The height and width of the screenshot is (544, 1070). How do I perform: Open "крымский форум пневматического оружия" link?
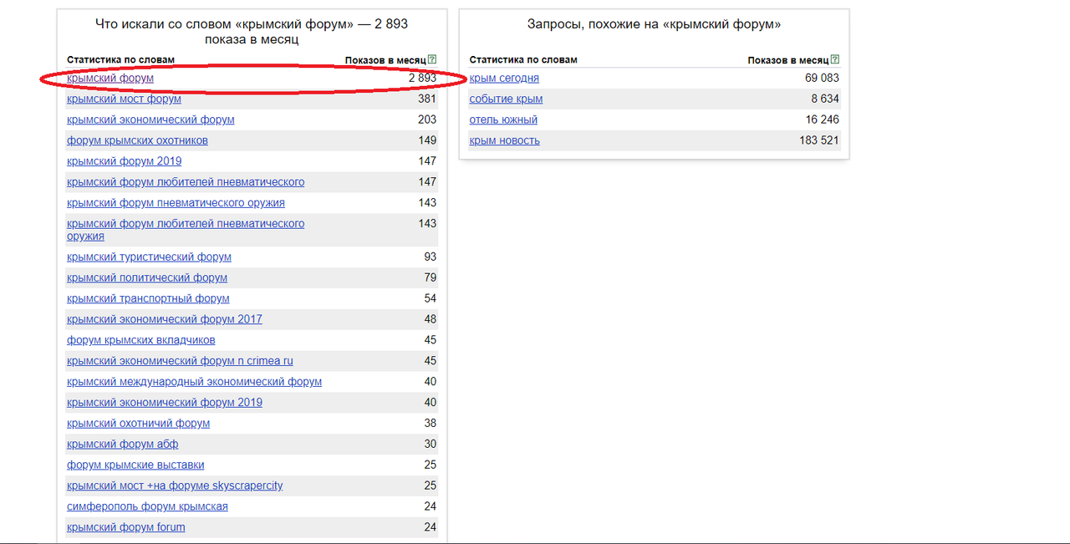pos(176,203)
